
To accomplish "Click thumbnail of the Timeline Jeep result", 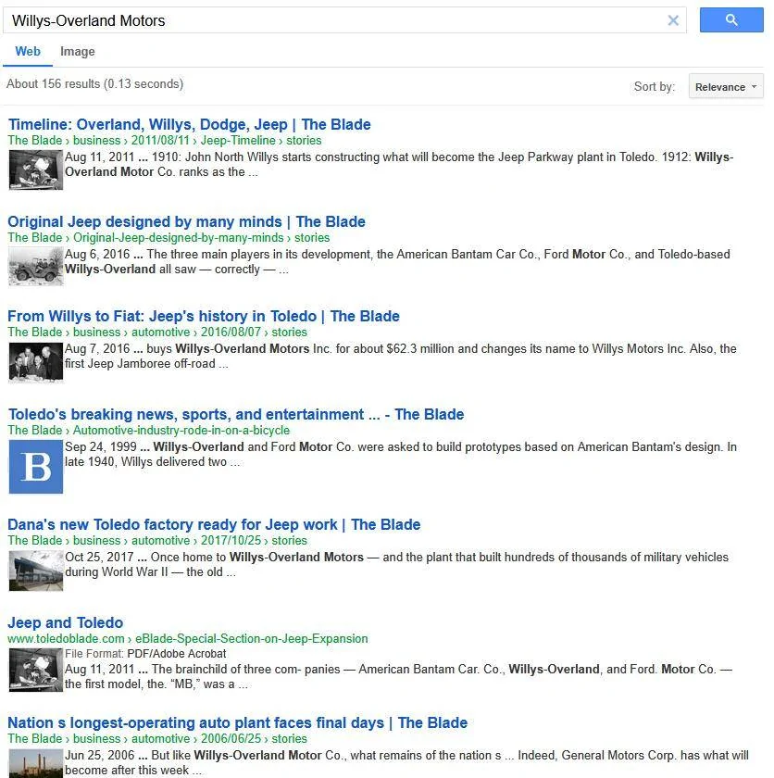I will [x=36, y=169].
